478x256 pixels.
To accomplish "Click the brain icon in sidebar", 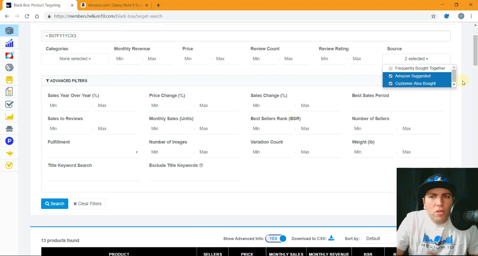I will coord(9,68).
